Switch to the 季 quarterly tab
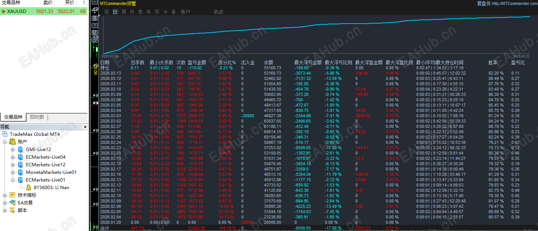 [140, 12]
